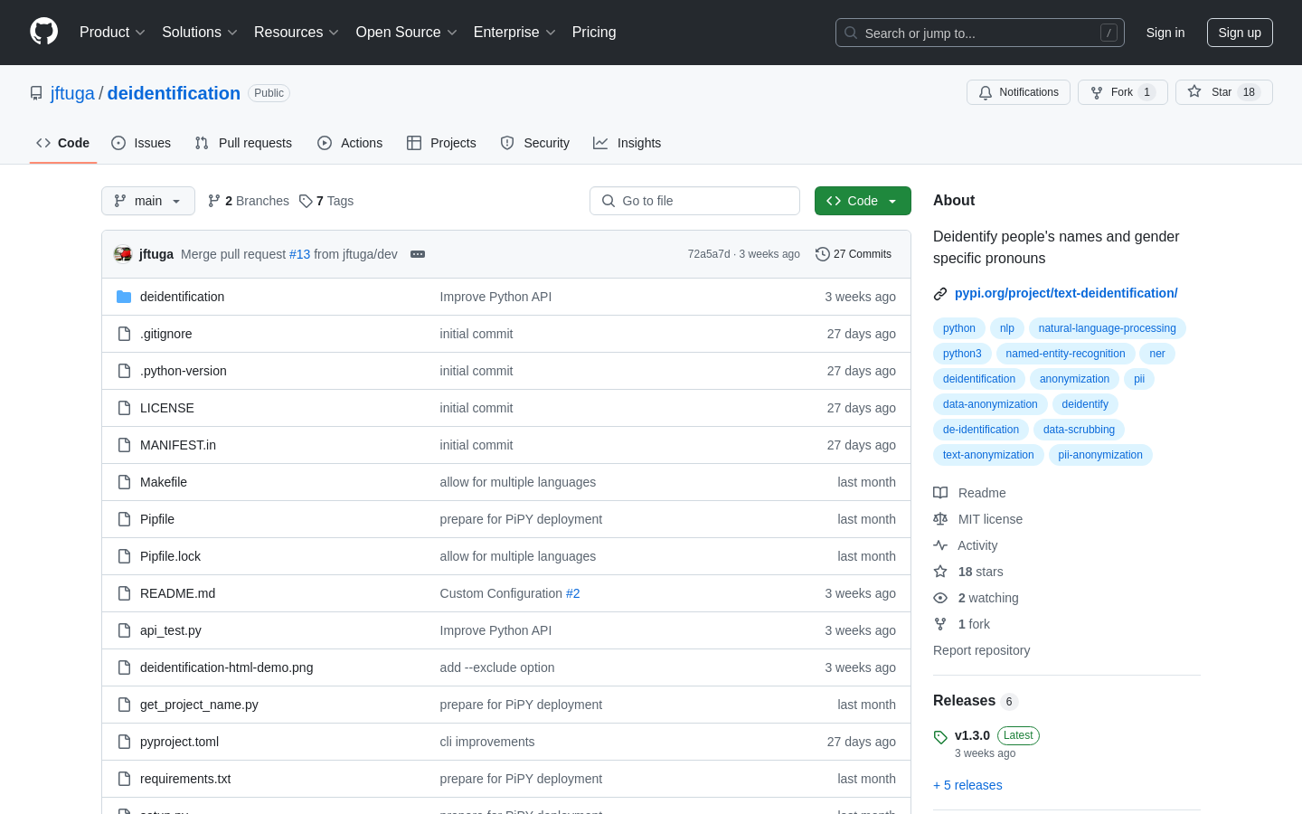1302x814 pixels.
Task: Open the Insights tab
Action: coord(627,143)
